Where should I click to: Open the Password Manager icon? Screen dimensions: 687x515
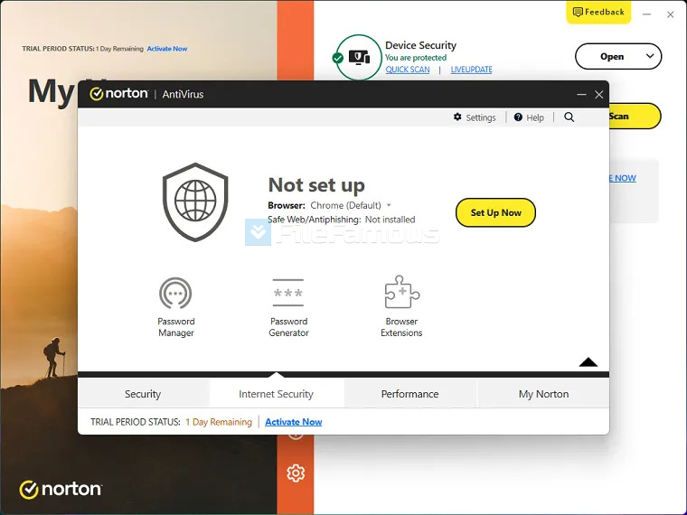coord(175,293)
